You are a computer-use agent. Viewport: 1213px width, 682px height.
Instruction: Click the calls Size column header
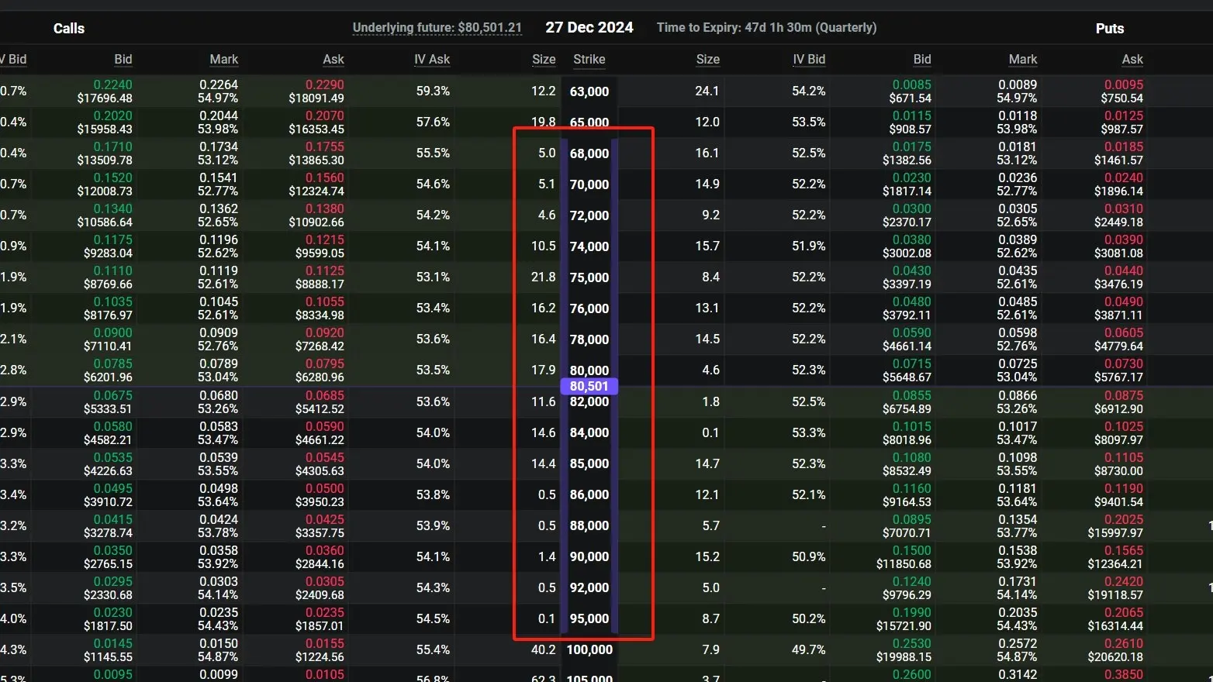(544, 60)
